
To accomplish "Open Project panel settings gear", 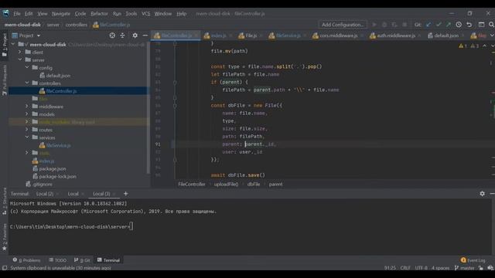I will pyautogui.click(x=135, y=36).
